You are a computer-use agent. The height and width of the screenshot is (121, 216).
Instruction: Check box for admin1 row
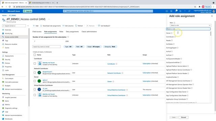35,81
